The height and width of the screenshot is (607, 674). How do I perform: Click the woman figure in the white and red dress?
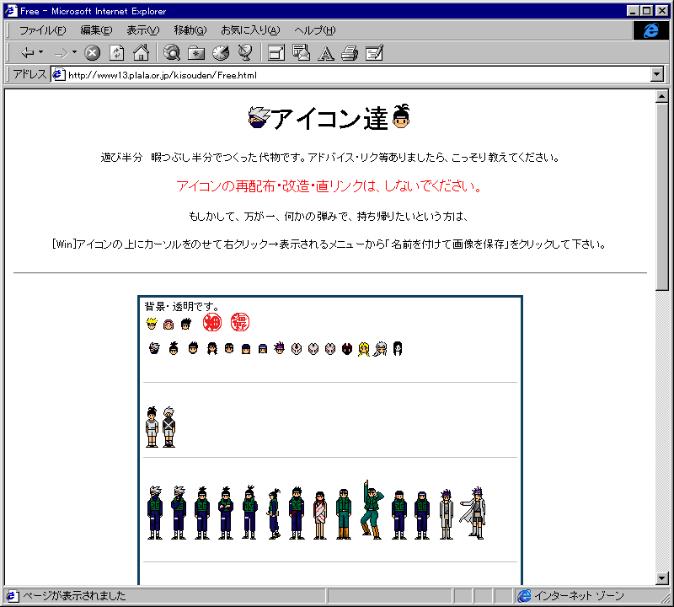coord(320,515)
